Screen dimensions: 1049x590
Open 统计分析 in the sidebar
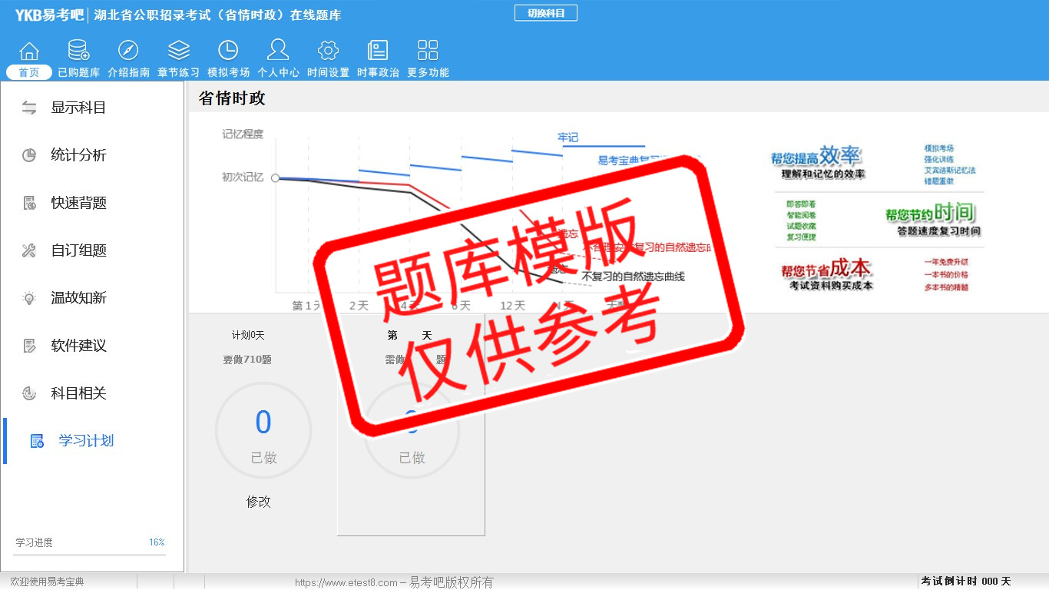78,155
